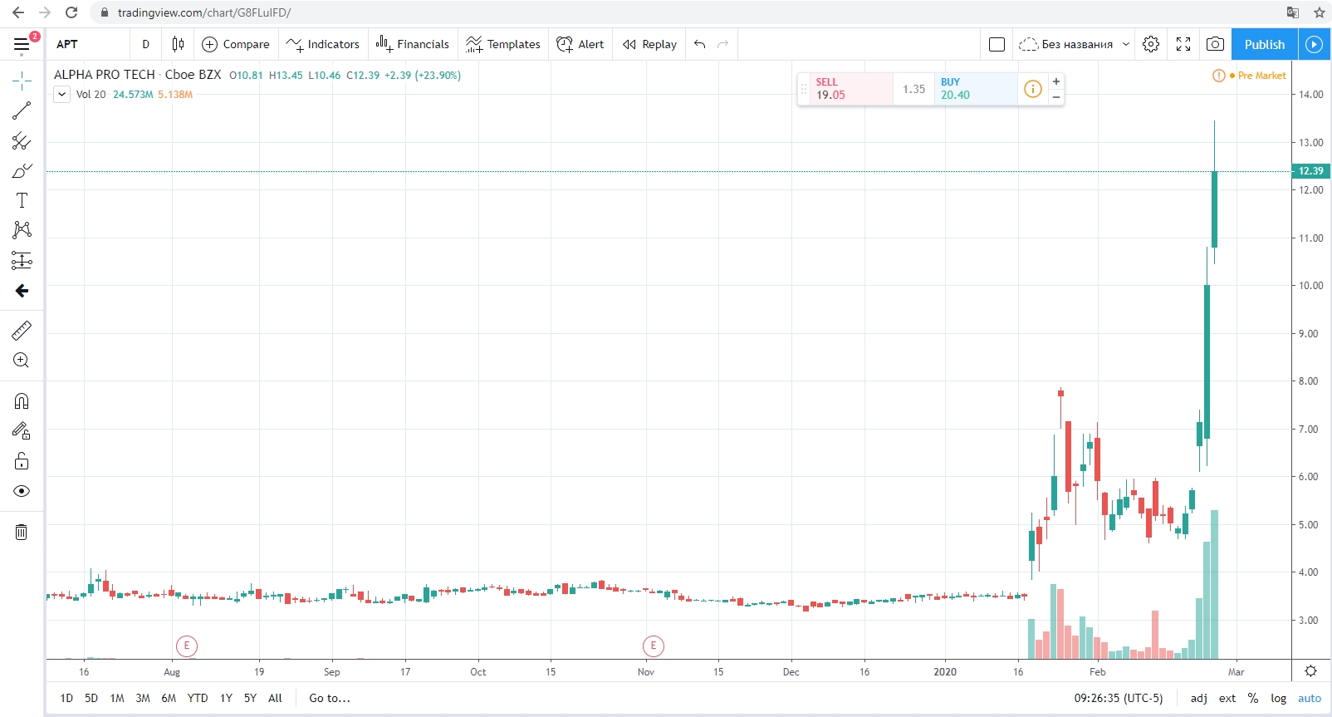Open chart settings gear icon
The image size is (1332, 717).
pyautogui.click(x=1151, y=44)
